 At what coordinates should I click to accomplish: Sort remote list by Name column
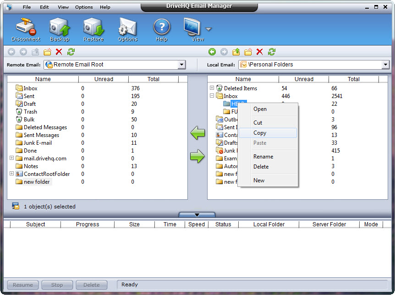pos(43,79)
